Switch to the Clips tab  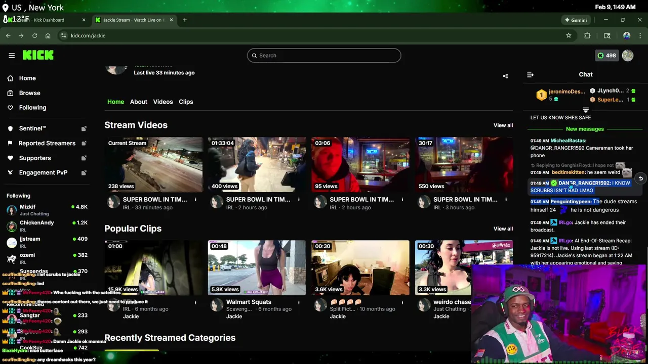186,102
